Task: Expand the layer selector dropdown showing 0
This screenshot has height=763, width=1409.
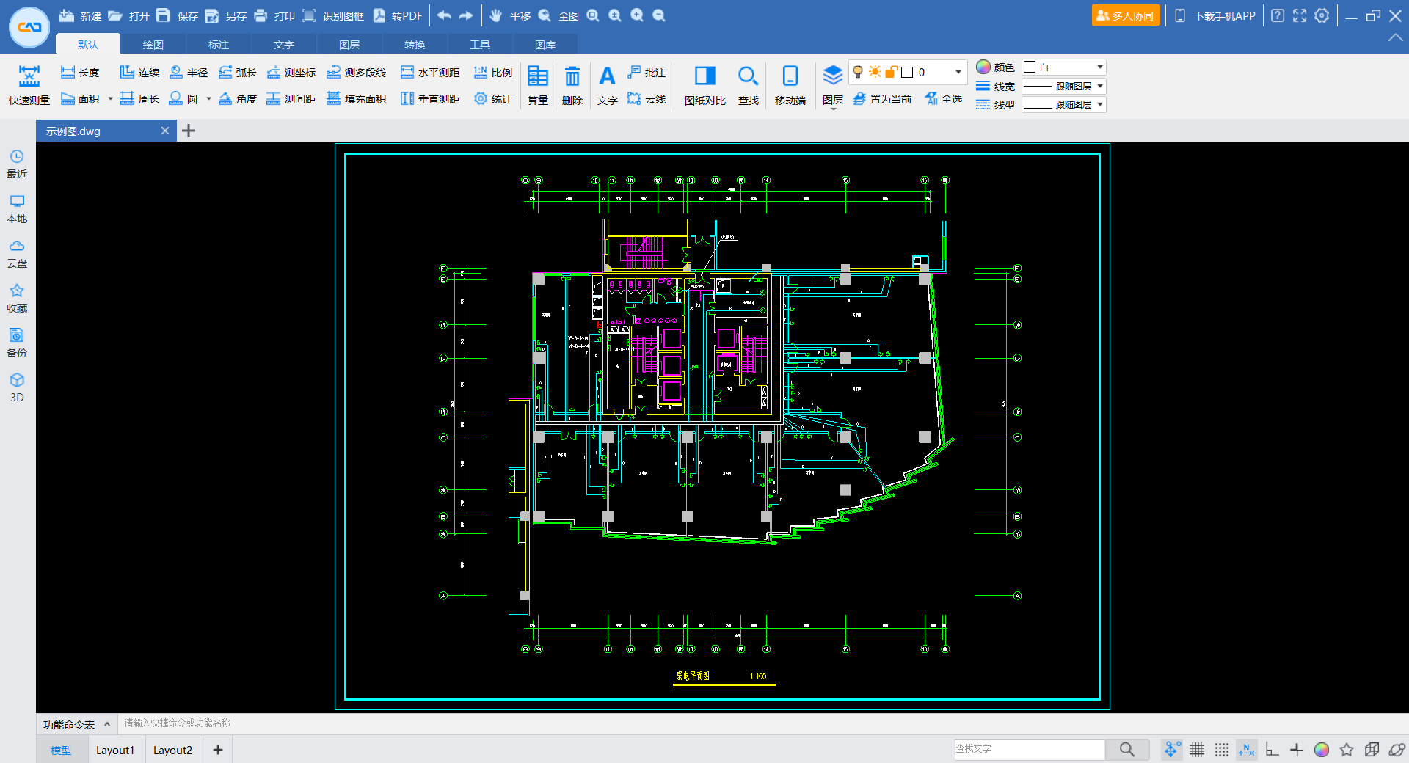Action: pos(958,72)
